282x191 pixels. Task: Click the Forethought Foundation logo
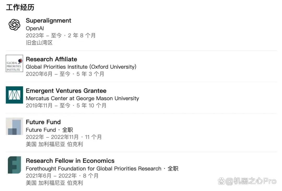pos(14,165)
